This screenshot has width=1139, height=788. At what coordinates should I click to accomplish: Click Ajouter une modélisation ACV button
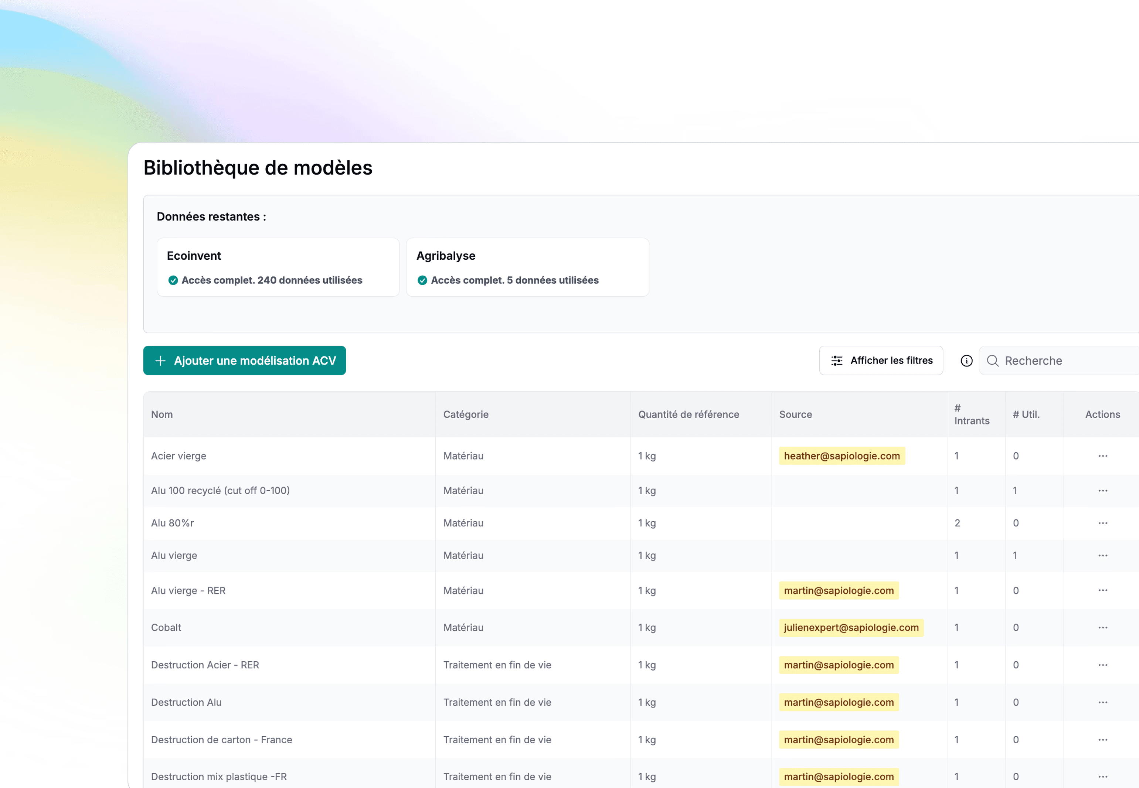pyautogui.click(x=245, y=361)
